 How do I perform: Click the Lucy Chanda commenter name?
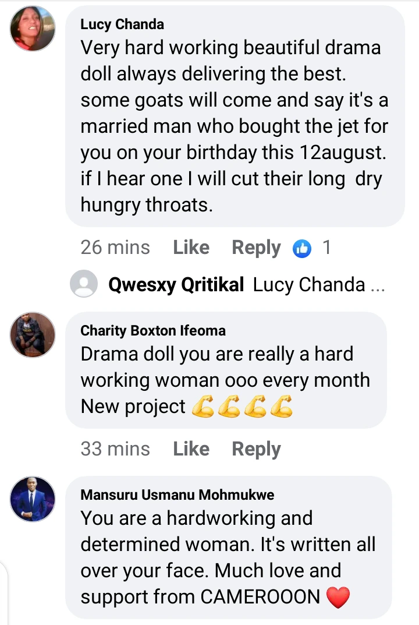[122, 24]
